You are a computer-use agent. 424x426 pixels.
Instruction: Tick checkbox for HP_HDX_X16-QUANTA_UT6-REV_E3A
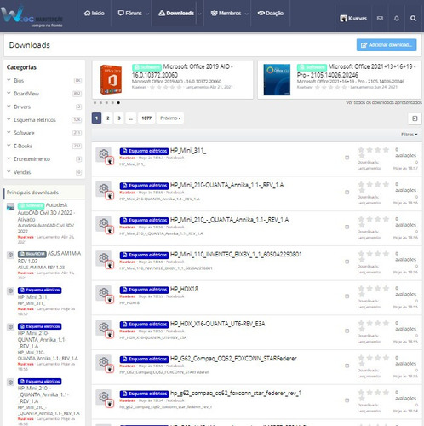click(347, 331)
